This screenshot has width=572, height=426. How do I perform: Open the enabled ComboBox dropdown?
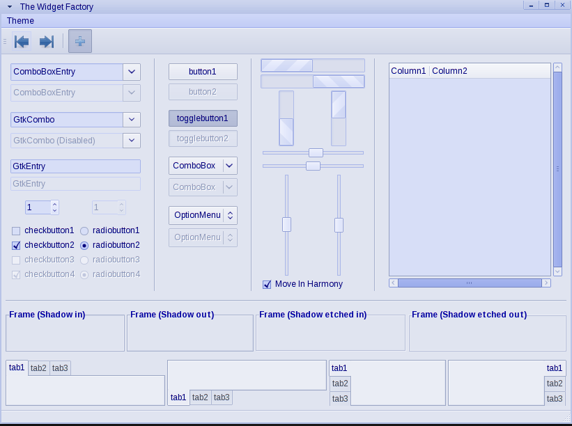[203, 166]
